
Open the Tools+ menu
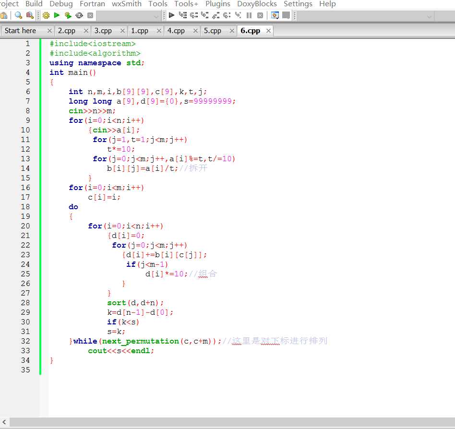point(186,4)
